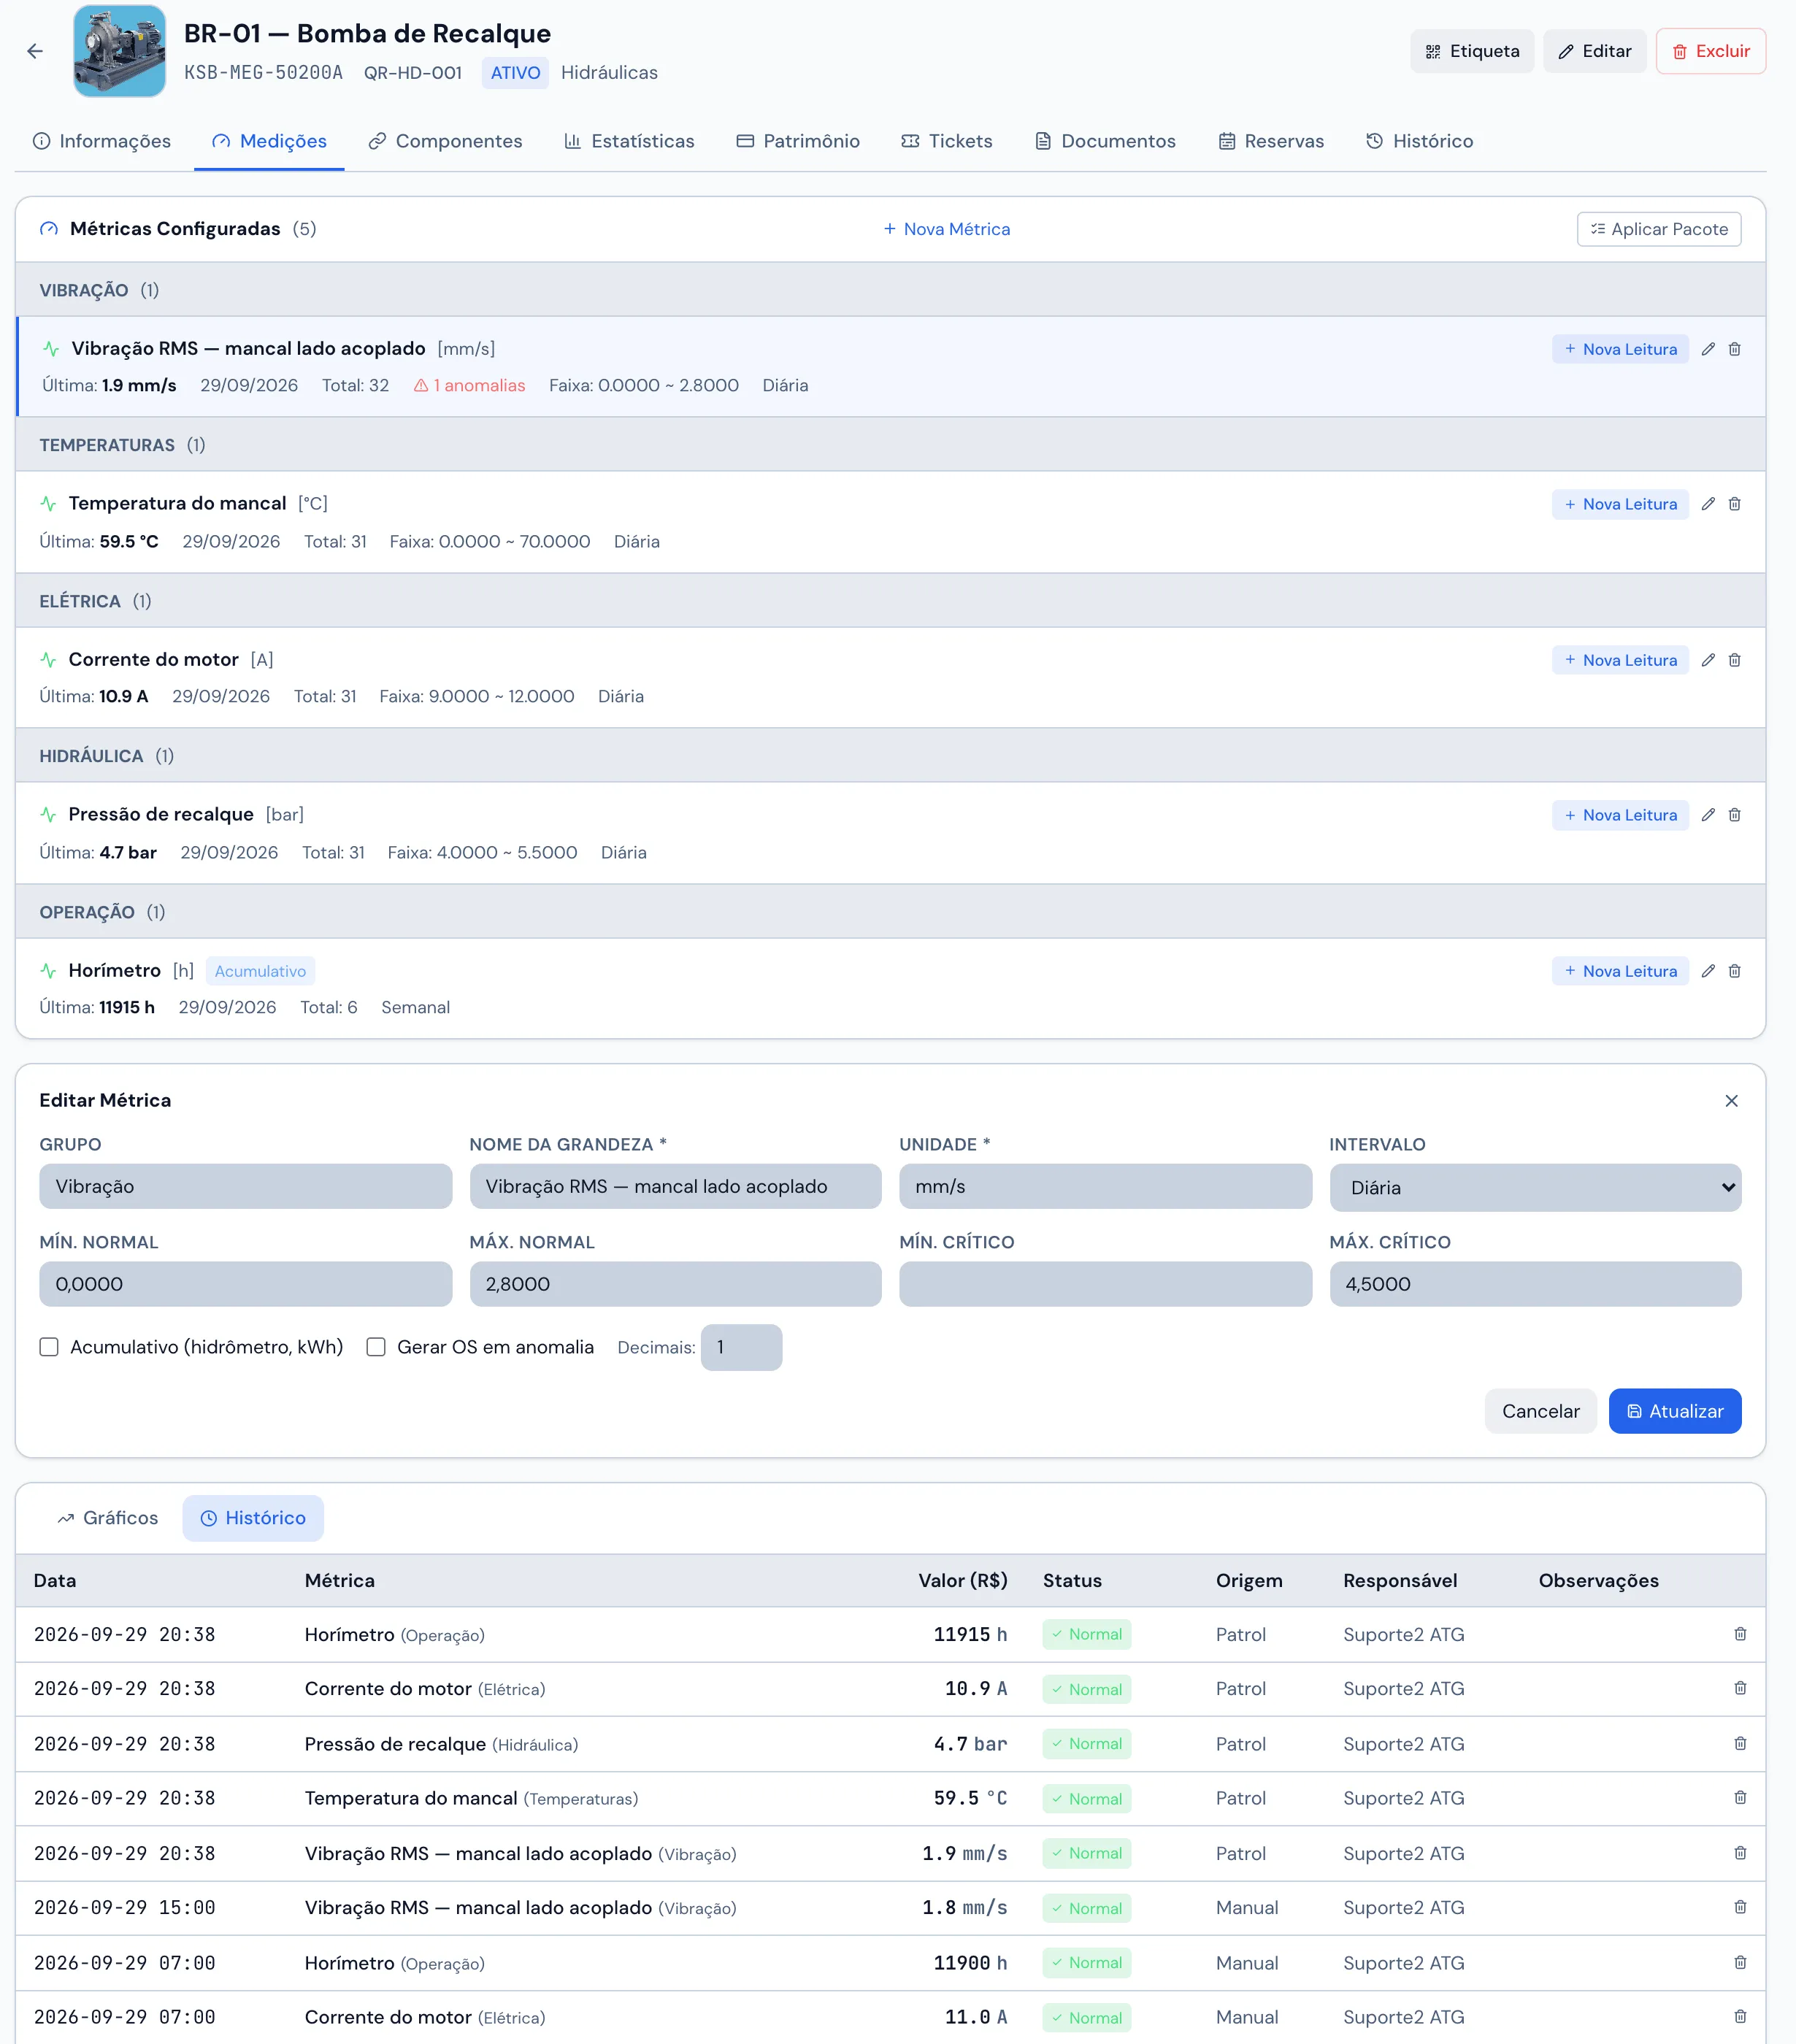
Task: Edit the Pressão de recalque metric
Action: (x=1708, y=815)
